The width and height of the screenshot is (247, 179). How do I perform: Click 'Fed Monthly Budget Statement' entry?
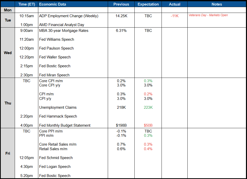65,125
